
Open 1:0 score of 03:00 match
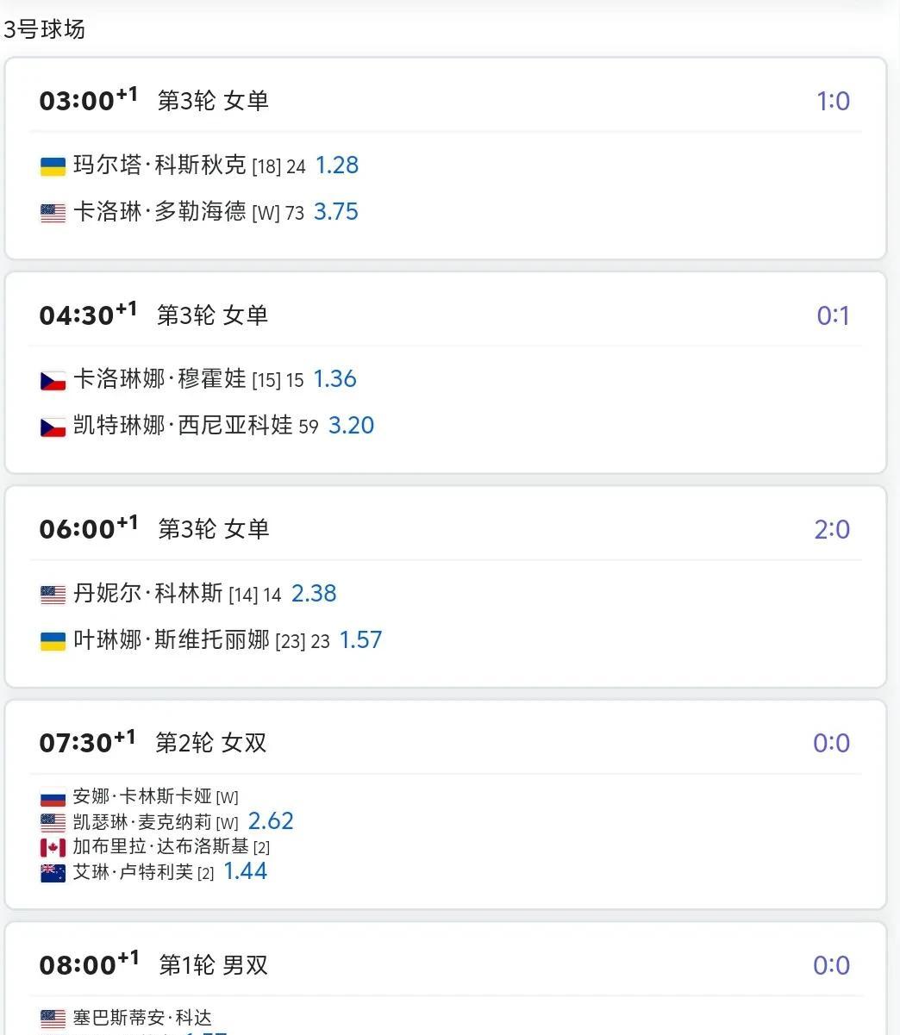(x=833, y=101)
